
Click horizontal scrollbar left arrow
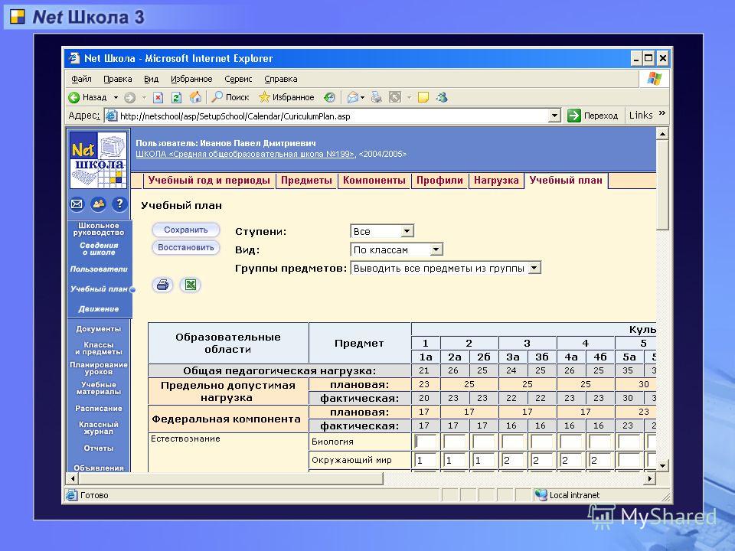pyautogui.click(x=72, y=478)
